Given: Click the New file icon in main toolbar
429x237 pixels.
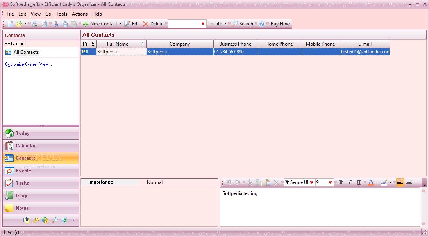Looking at the screenshot, I should coord(11,24).
